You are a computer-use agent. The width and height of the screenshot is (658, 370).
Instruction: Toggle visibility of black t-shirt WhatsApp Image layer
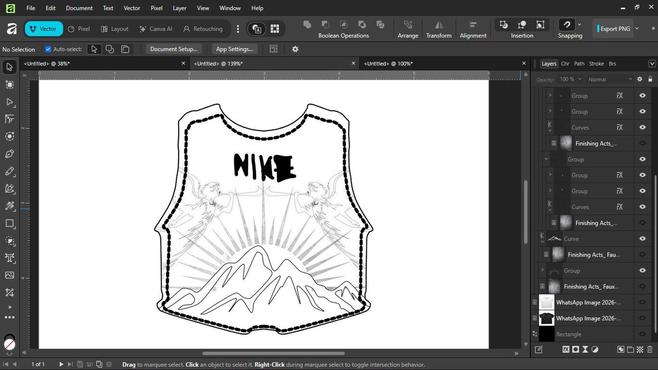pos(643,318)
